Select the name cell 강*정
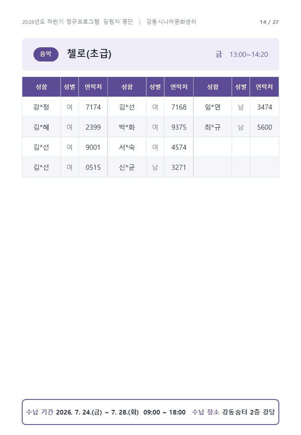This screenshot has height=435, width=301. [41, 107]
